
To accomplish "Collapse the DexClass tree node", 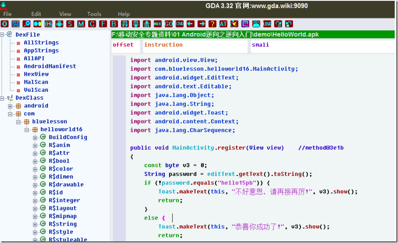I will pyautogui.click(x=2, y=98).
